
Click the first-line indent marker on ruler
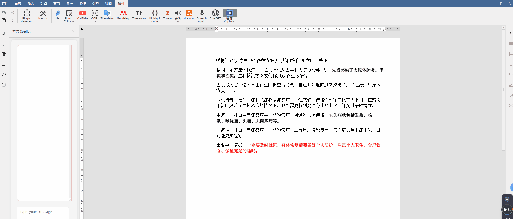click(216, 28)
